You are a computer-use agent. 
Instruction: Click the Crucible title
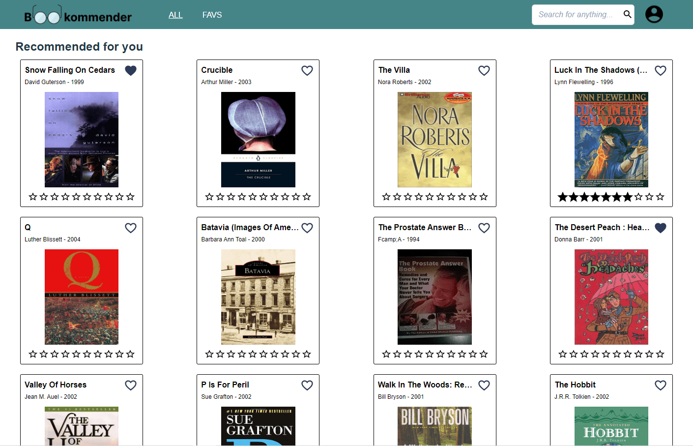point(217,70)
